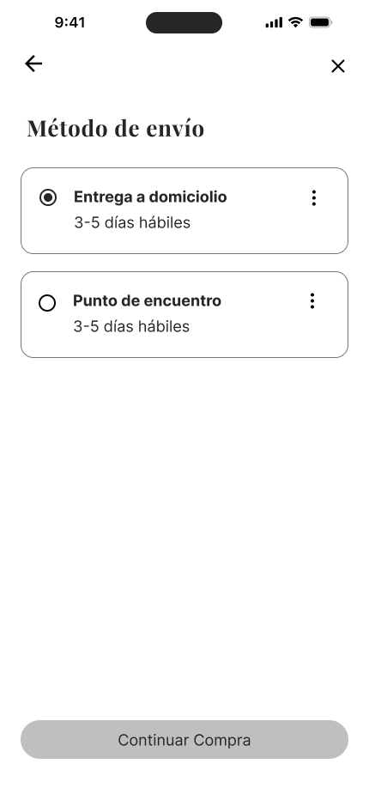
Task: Tap the Wi-Fi icon in the status bar
Action: pyautogui.click(x=295, y=22)
